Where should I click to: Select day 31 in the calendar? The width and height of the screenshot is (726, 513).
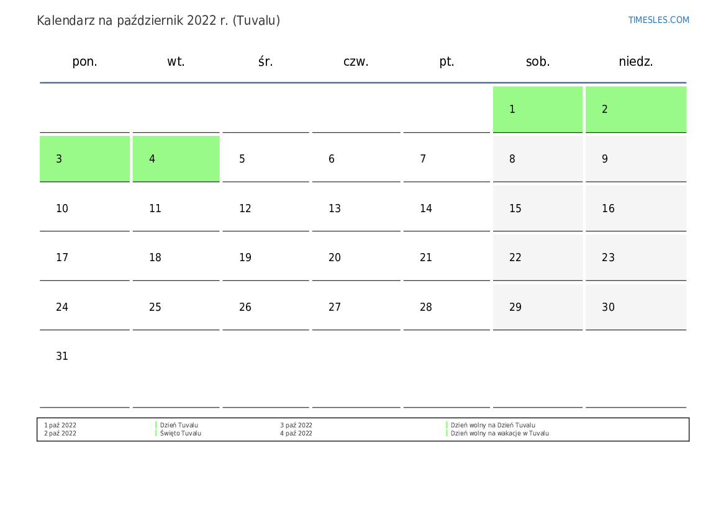tap(84, 370)
